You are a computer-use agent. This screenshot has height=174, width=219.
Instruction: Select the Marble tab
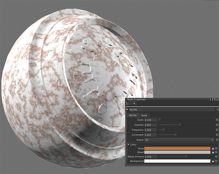tap(133, 116)
